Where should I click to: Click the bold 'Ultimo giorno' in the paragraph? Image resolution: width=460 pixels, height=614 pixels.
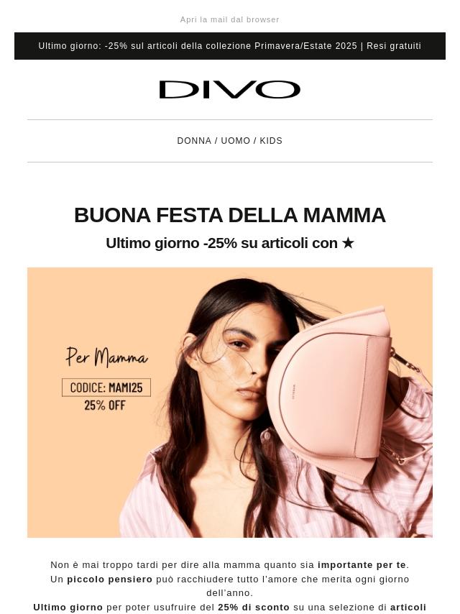68,607
